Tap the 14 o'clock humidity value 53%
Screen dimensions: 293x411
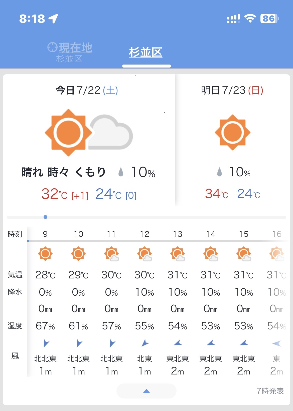211,326
